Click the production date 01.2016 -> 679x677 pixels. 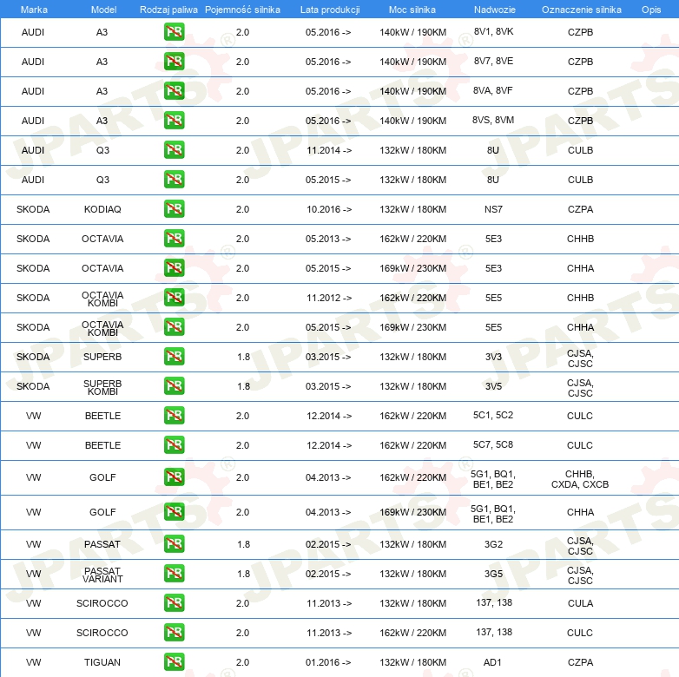(x=329, y=662)
